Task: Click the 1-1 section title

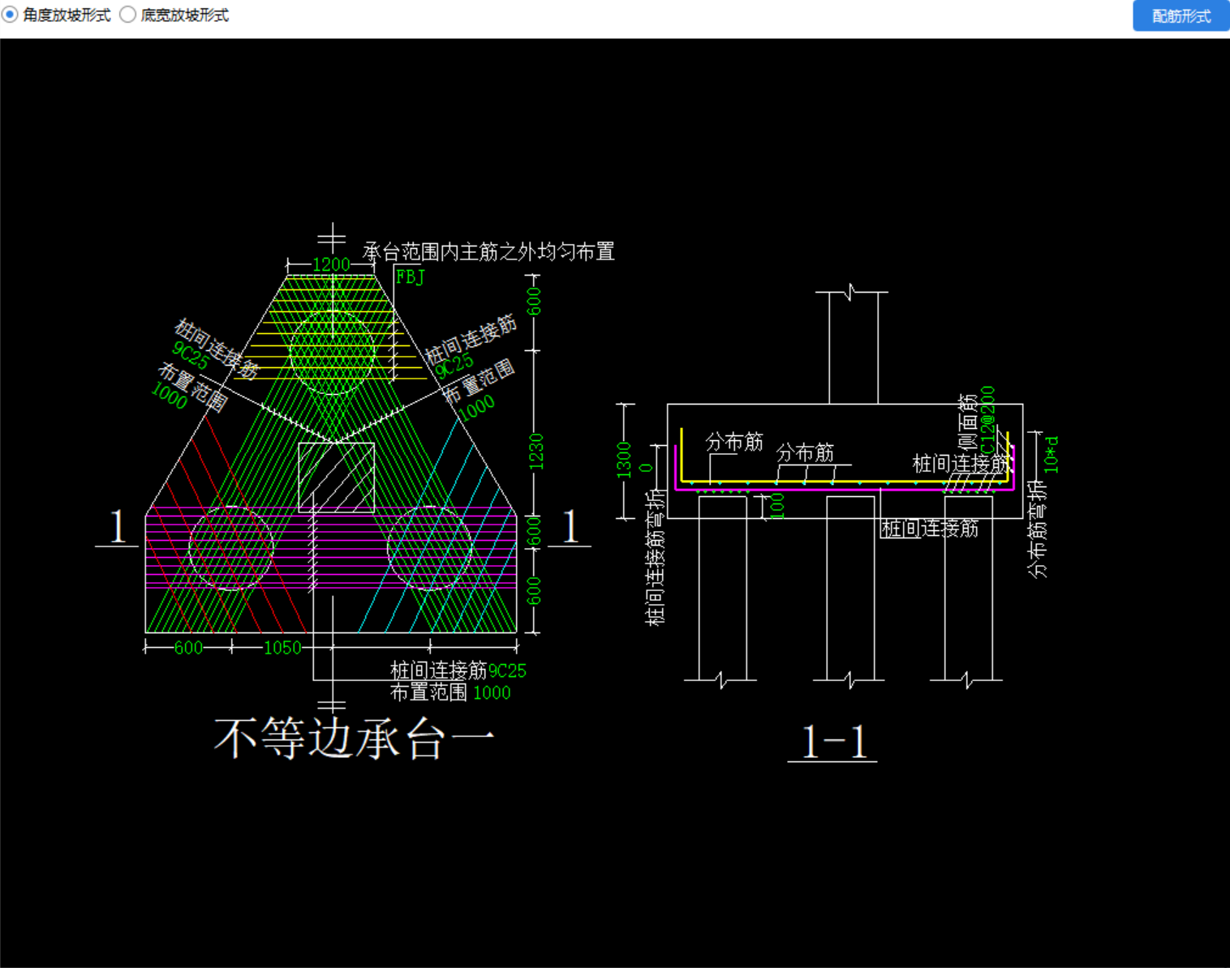Action: (834, 742)
